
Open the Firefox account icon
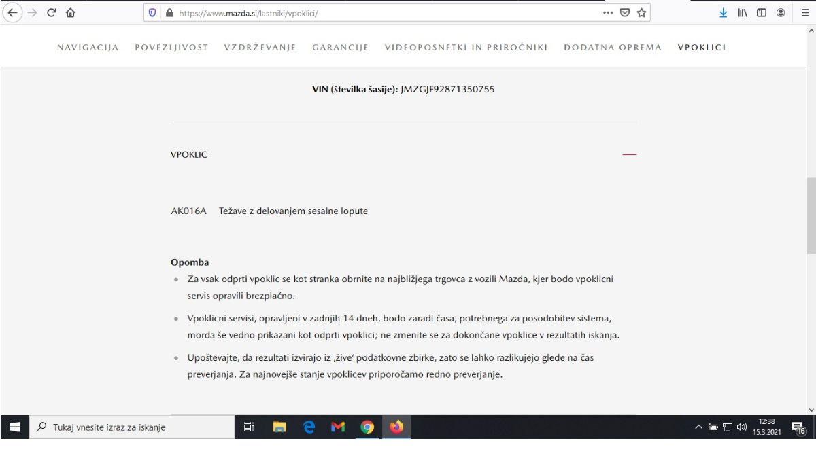(x=781, y=12)
